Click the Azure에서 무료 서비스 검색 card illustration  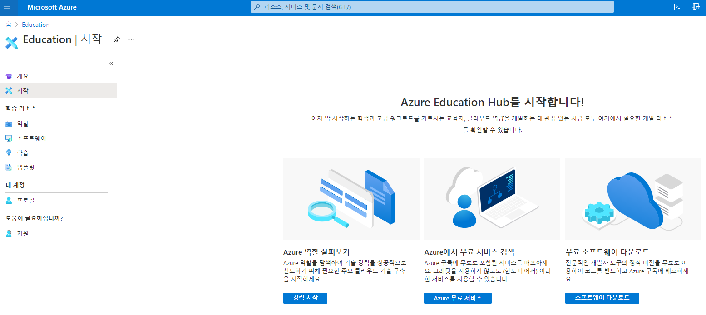point(492,199)
